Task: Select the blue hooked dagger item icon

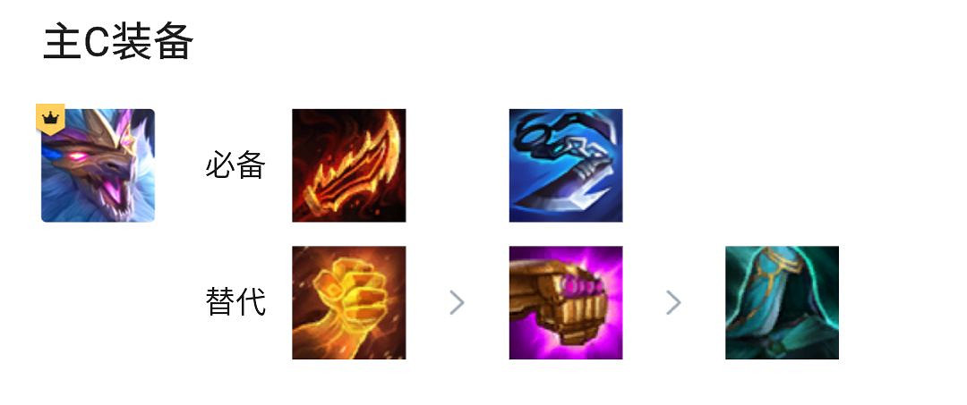Action: tap(566, 165)
